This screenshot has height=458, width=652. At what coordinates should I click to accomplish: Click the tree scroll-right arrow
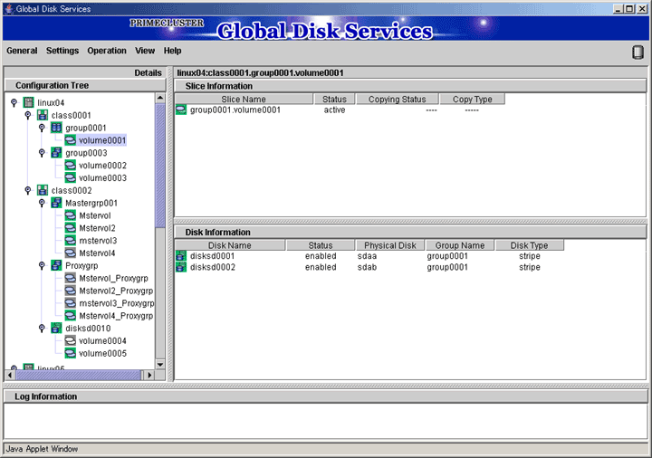click(x=149, y=375)
